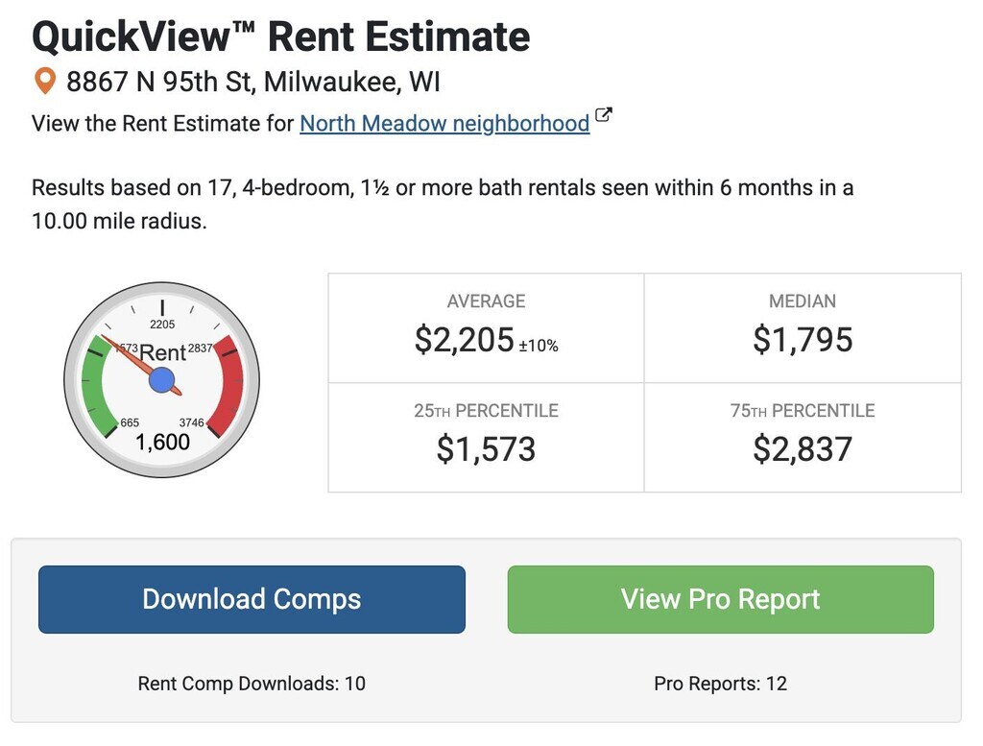Click the 1,600 rent value on gauge

(x=162, y=443)
